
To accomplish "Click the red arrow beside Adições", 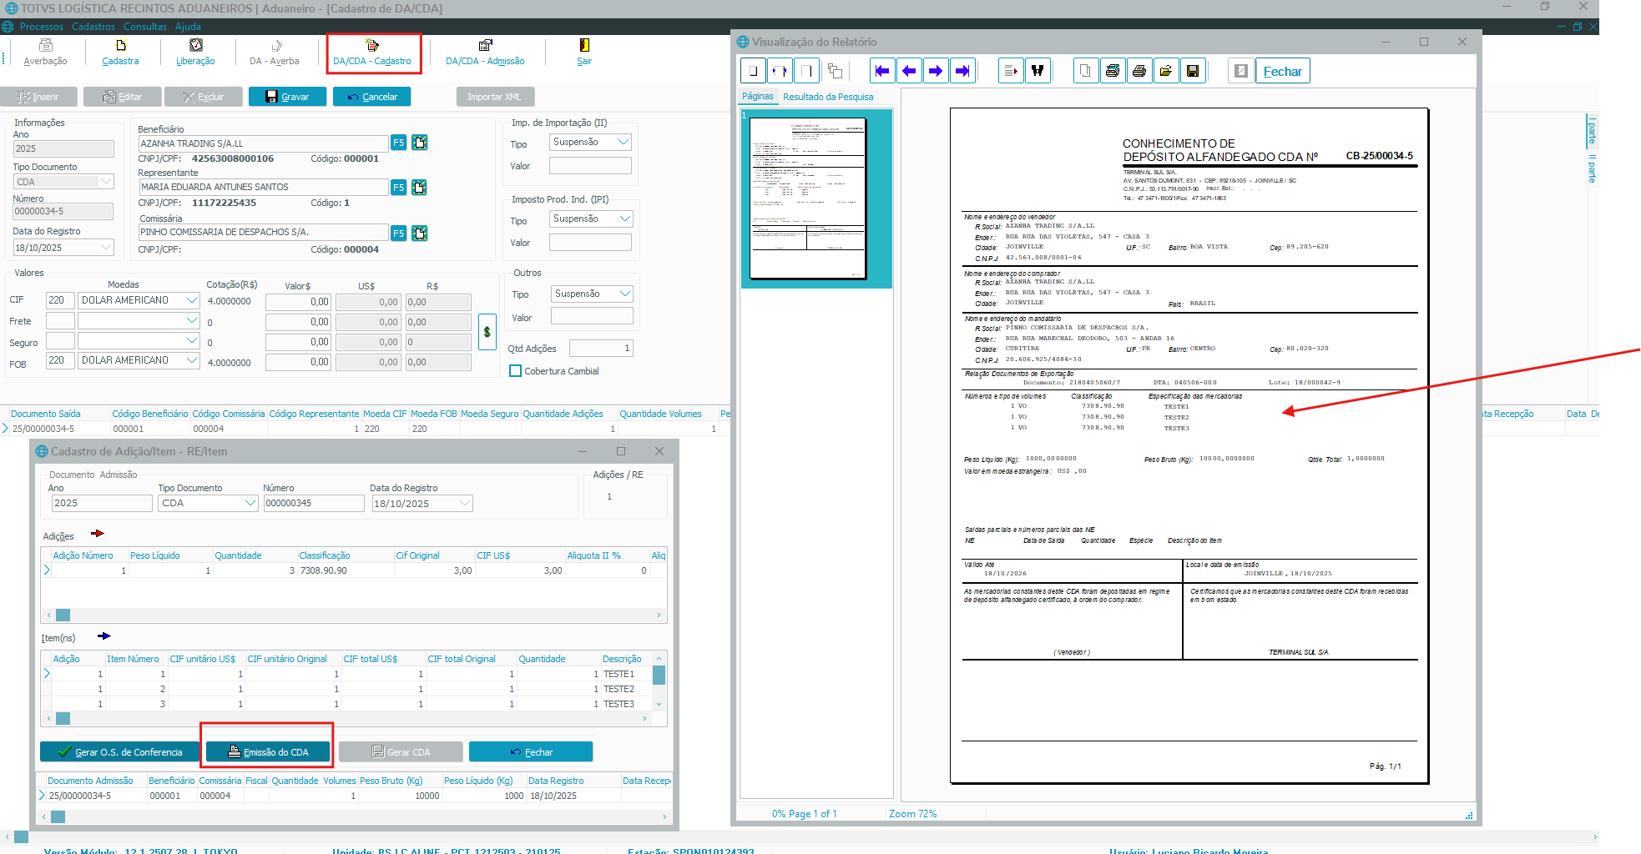I will pyautogui.click(x=97, y=534).
